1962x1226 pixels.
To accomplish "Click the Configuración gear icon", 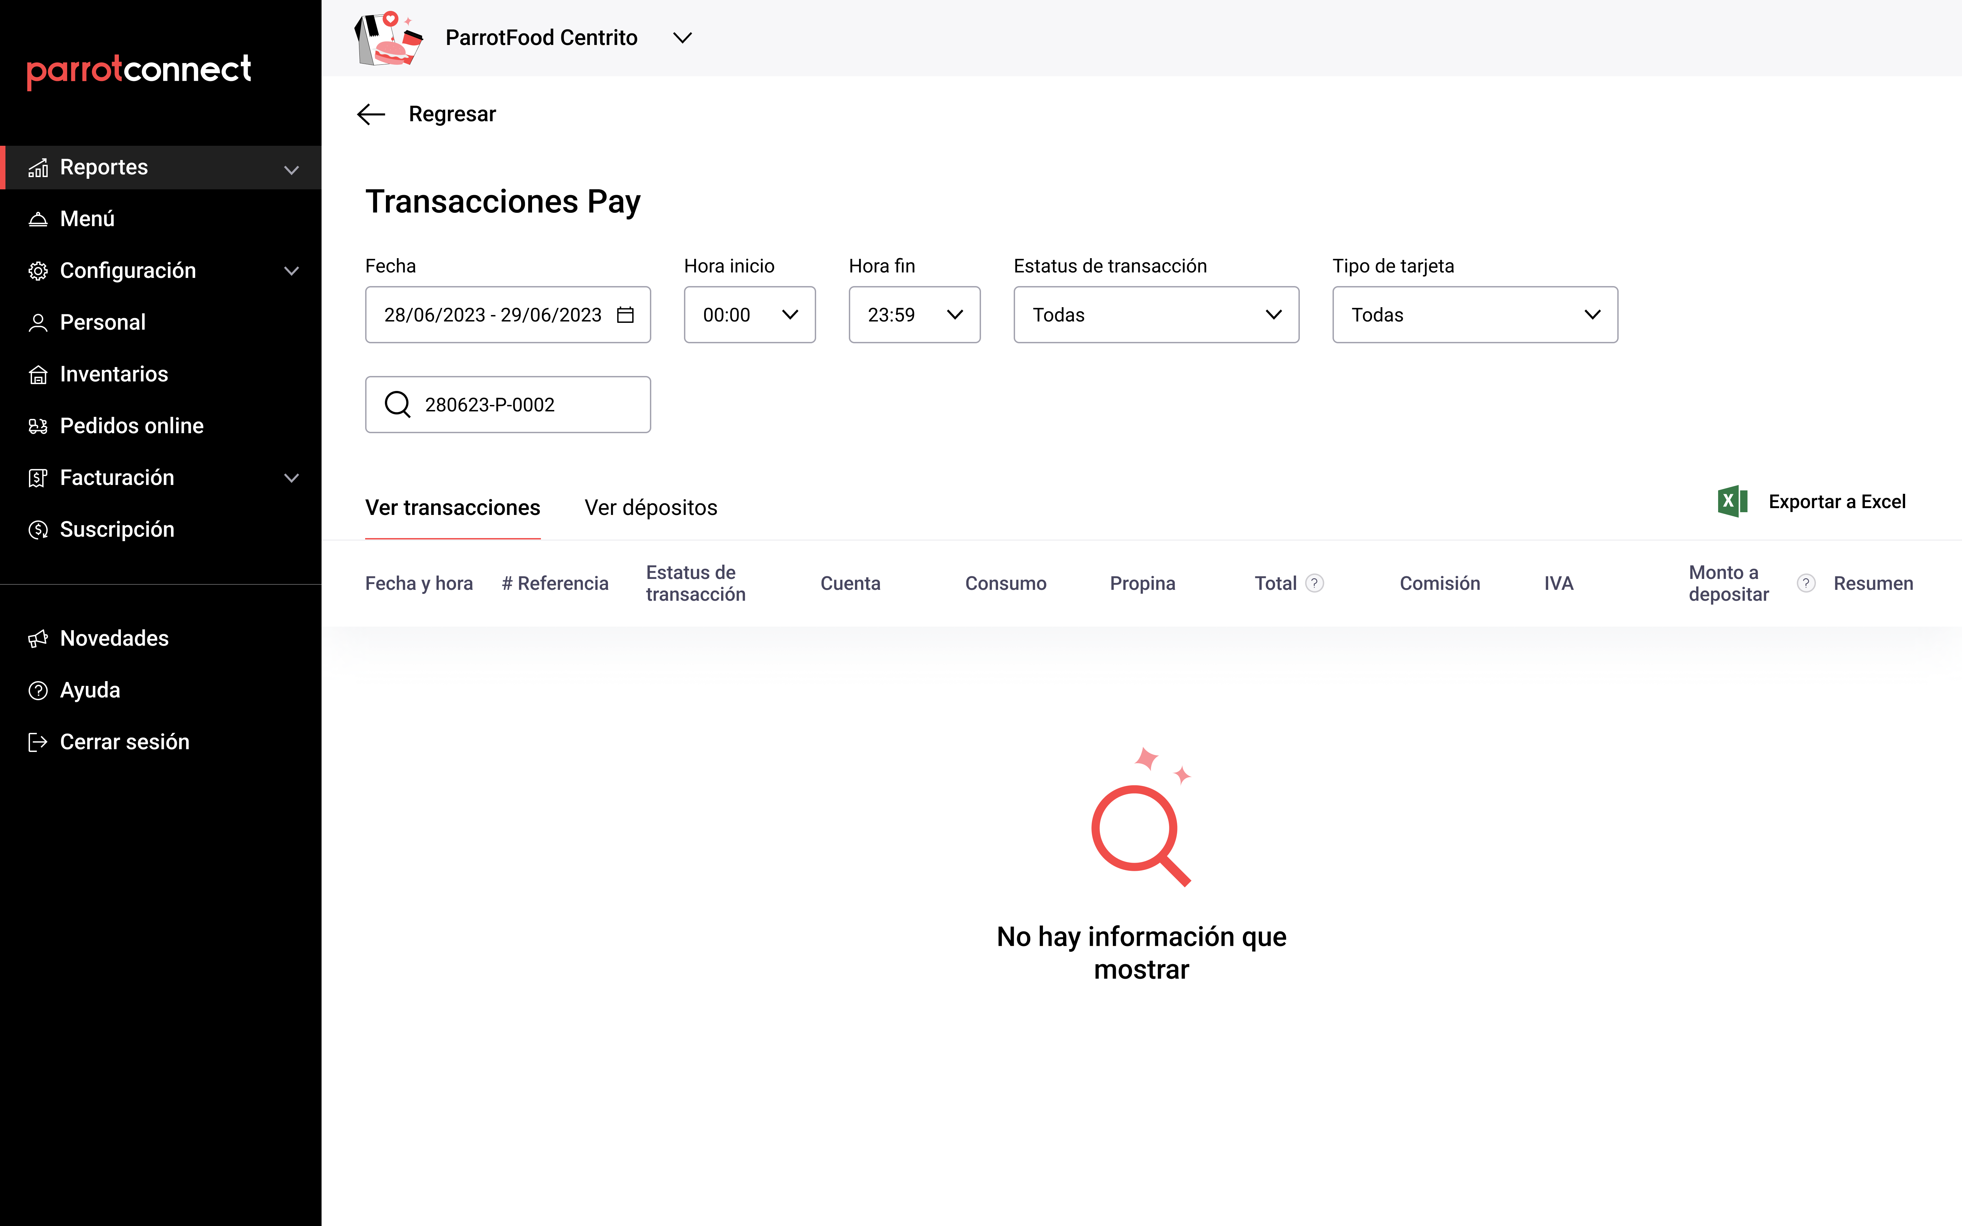I will point(38,271).
